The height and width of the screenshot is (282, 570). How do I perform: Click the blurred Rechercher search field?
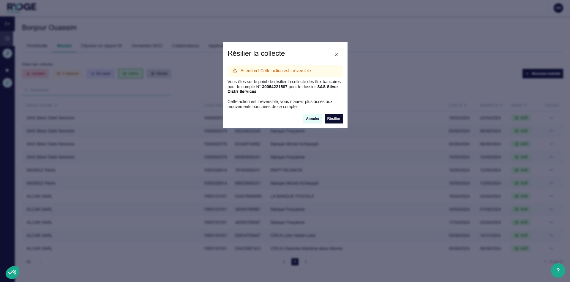point(96,90)
